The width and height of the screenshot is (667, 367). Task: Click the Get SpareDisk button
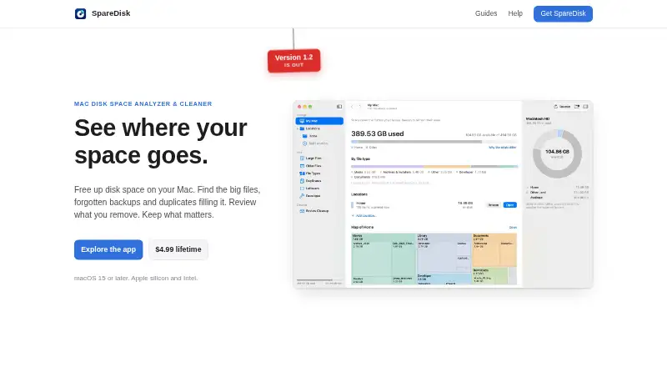point(563,13)
